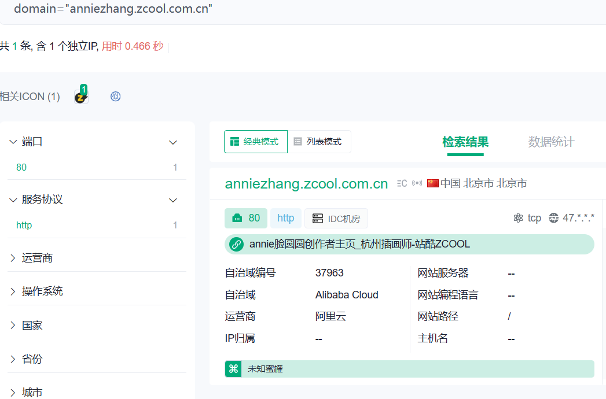The image size is (606, 399).
Task: Click the tcp protocol label
Action: [534, 218]
